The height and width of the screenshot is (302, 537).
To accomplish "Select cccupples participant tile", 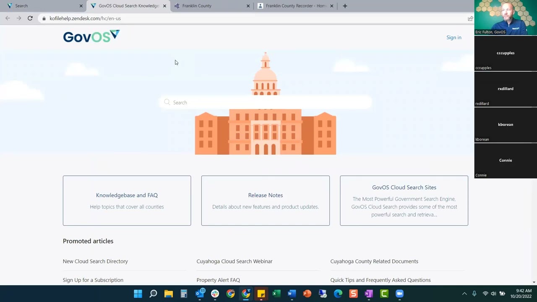I will [506, 53].
